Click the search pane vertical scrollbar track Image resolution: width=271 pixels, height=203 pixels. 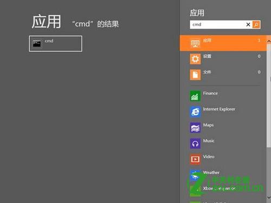pos(269,172)
